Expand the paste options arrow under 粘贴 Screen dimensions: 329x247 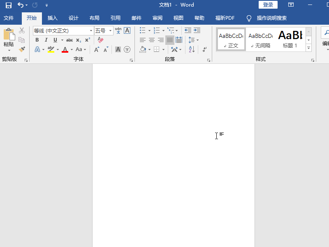tap(9, 50)
